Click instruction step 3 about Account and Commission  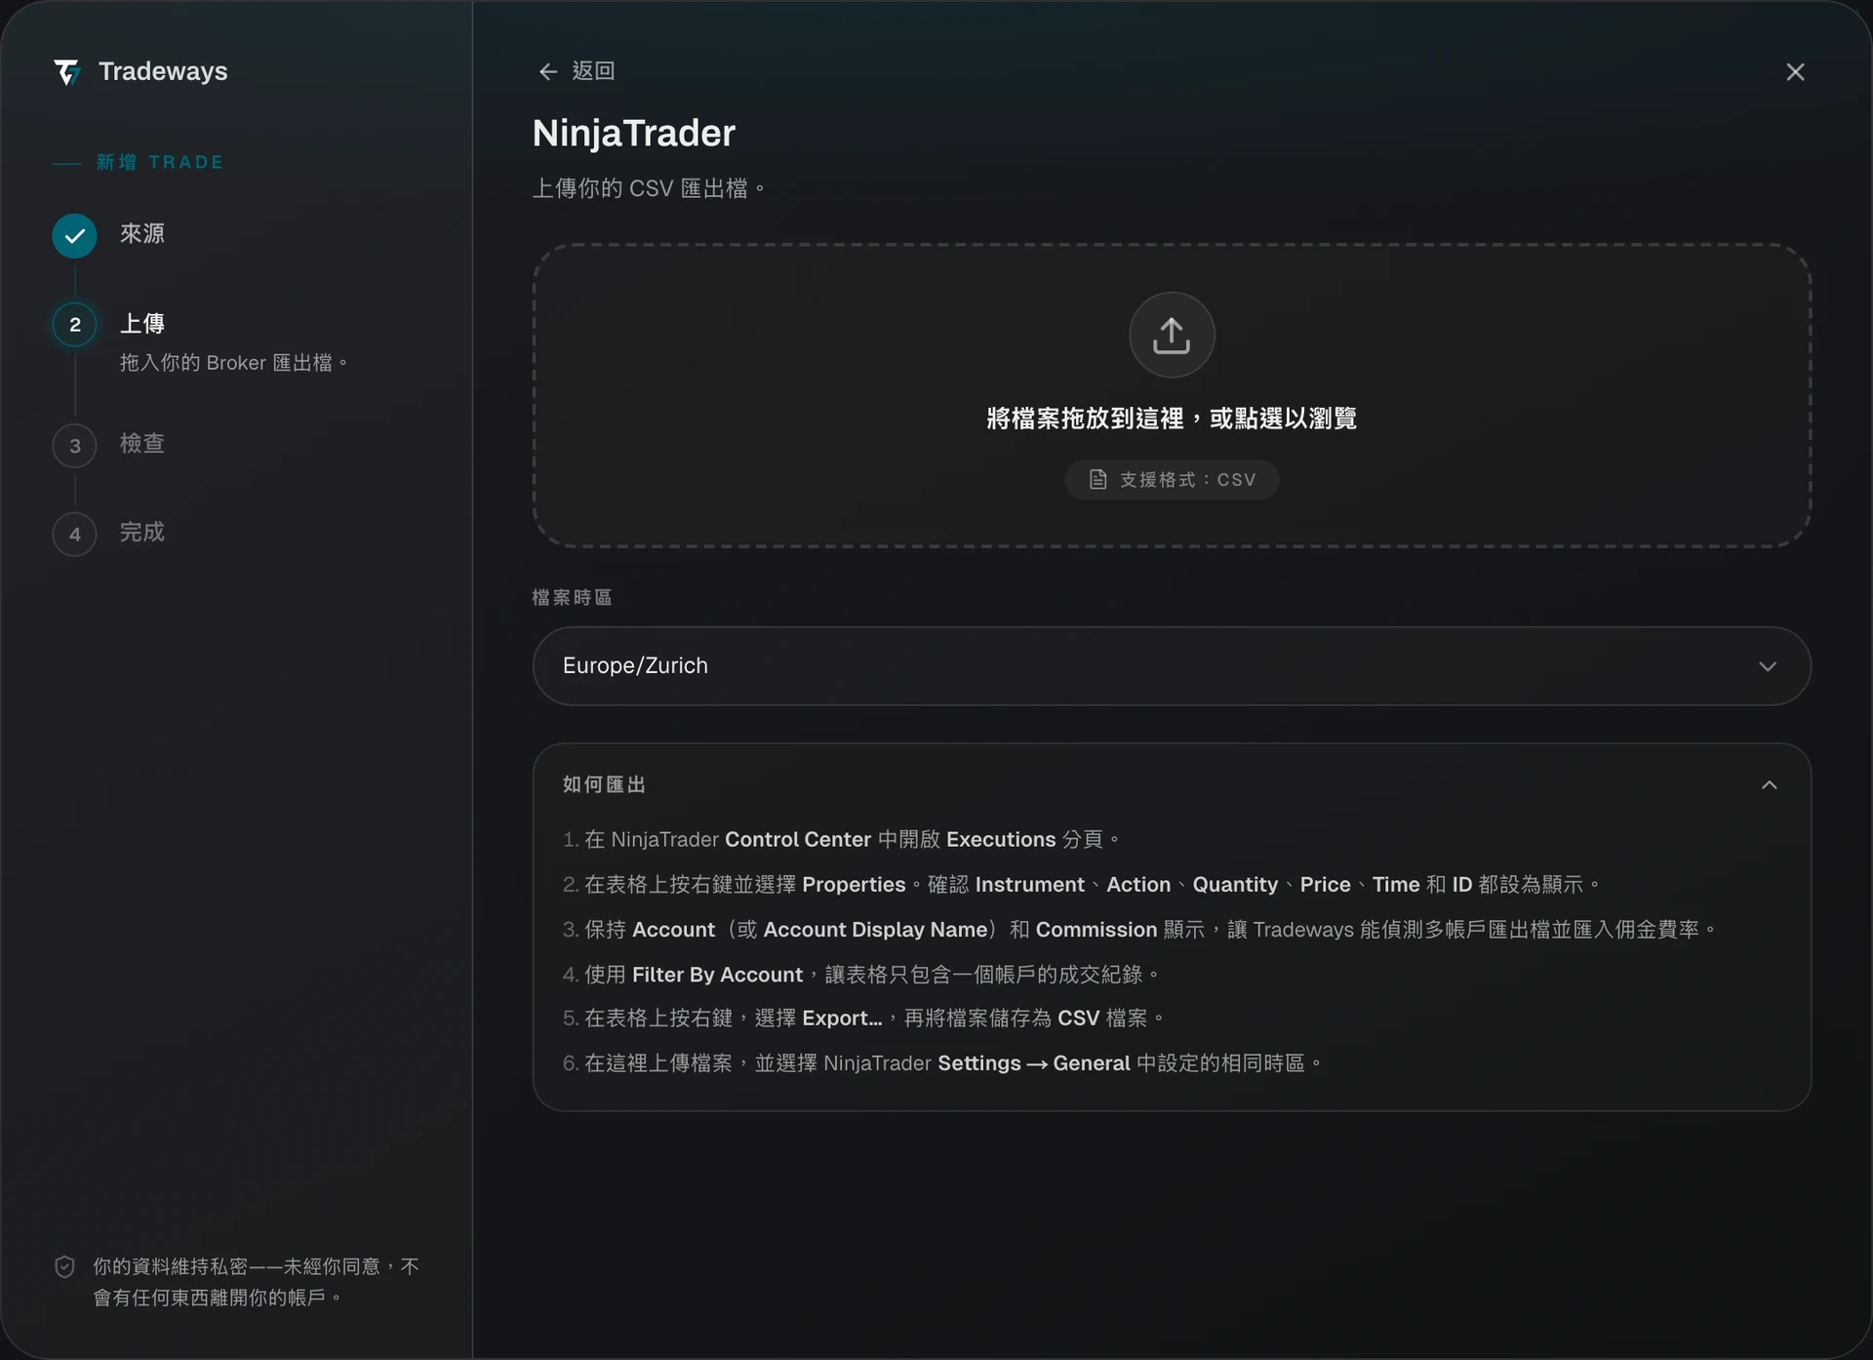(1138, 930)
